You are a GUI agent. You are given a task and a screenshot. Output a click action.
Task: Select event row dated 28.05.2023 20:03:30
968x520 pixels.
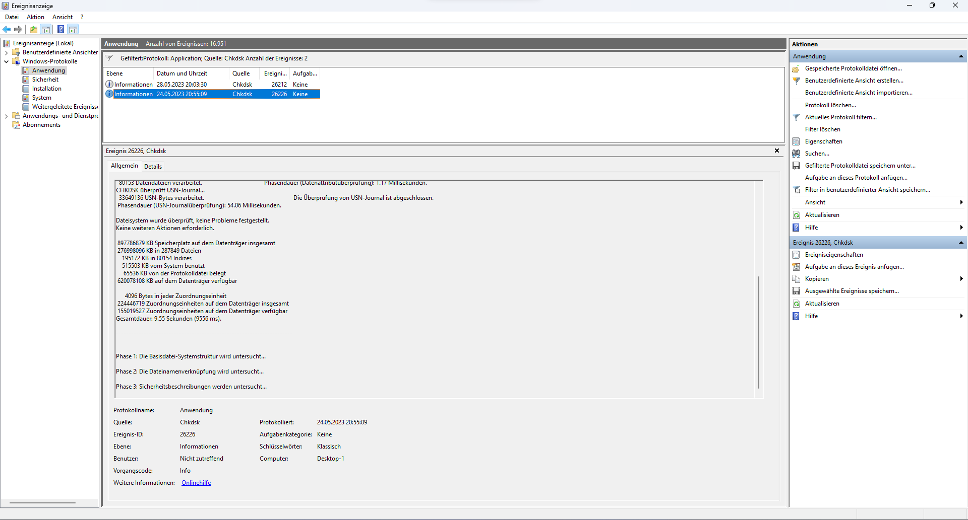[x=212, y=85]
